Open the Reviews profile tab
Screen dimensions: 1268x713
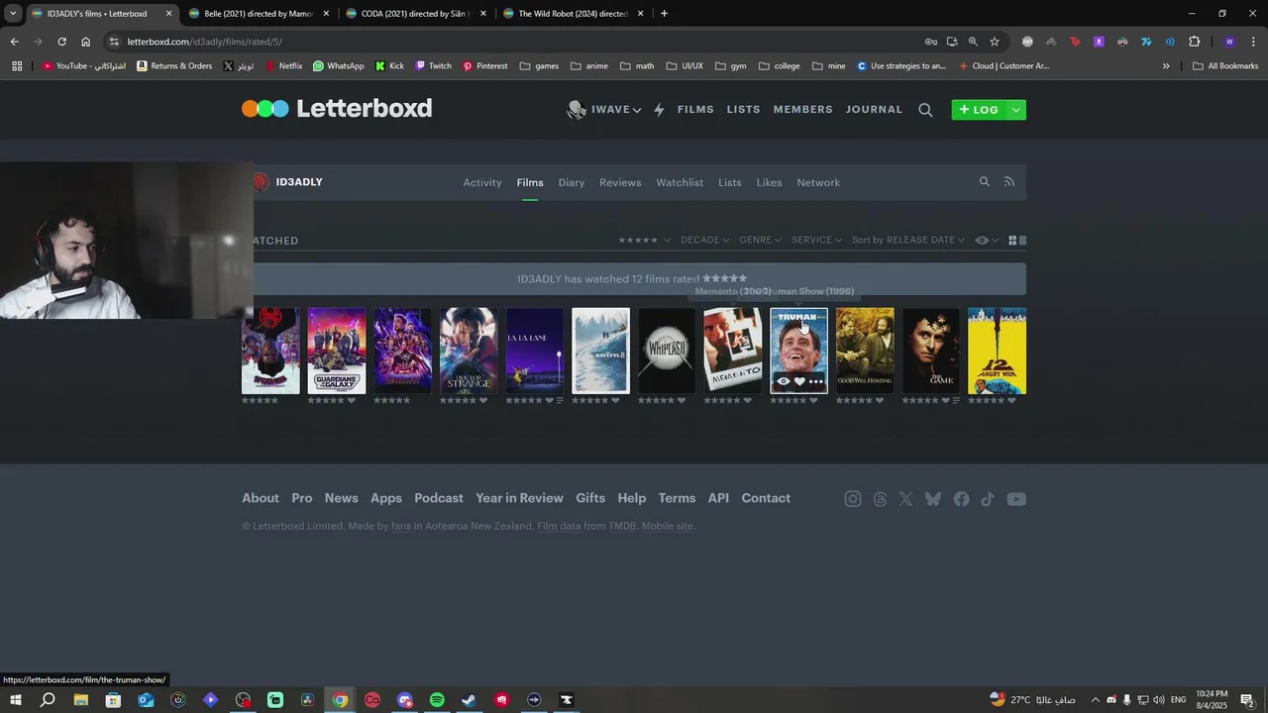620,182
